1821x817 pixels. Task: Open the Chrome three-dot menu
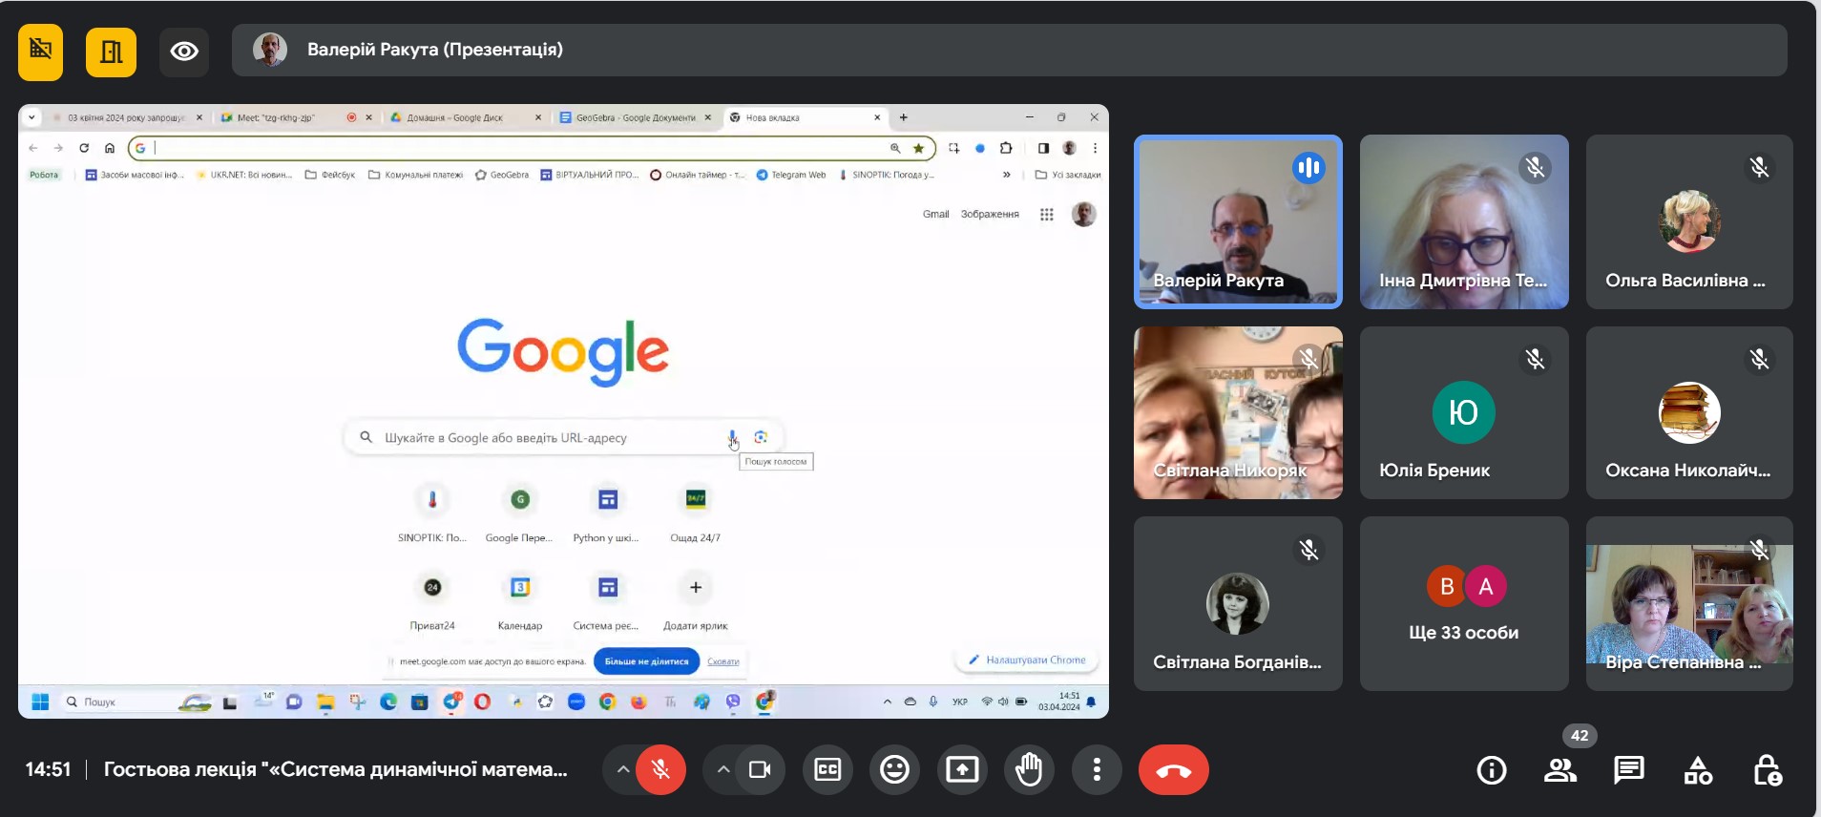tap(1095, 148)
